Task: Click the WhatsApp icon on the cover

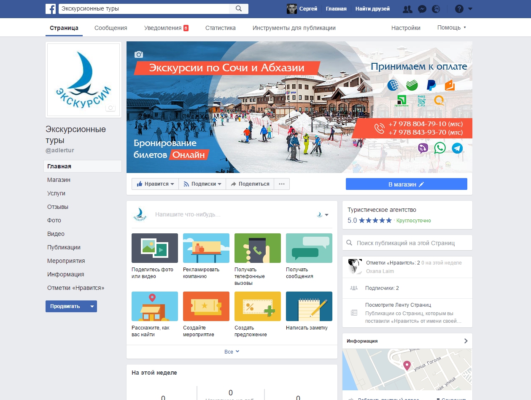Action: point(440,148)
